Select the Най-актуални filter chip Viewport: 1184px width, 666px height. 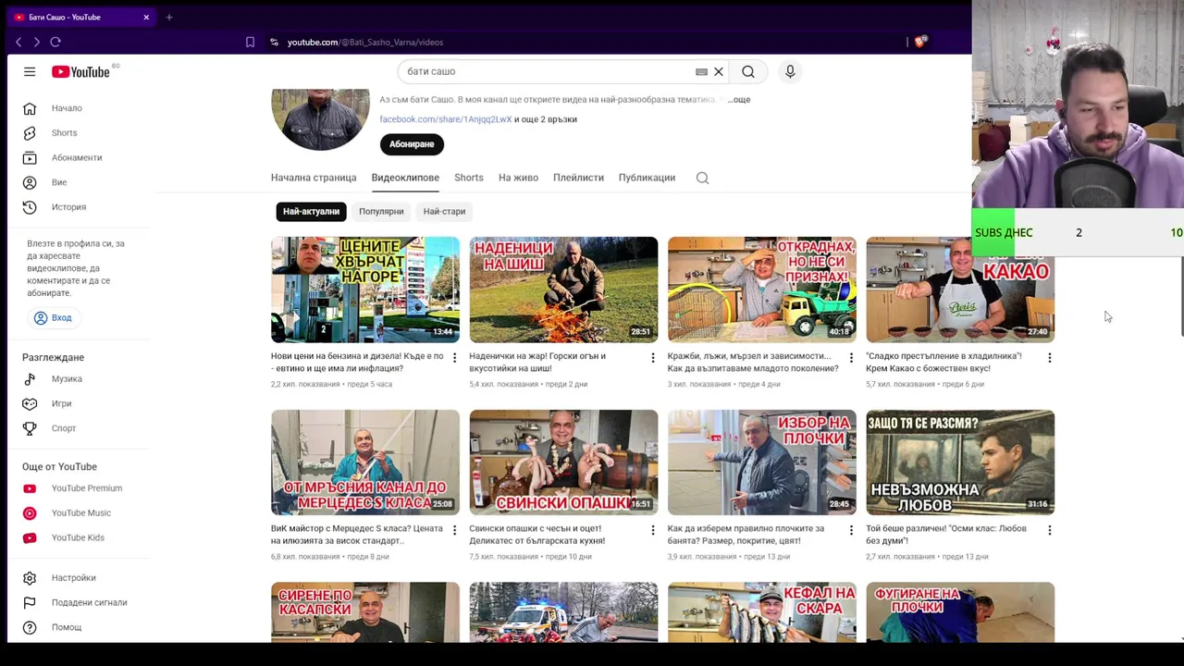coord(311,212)
